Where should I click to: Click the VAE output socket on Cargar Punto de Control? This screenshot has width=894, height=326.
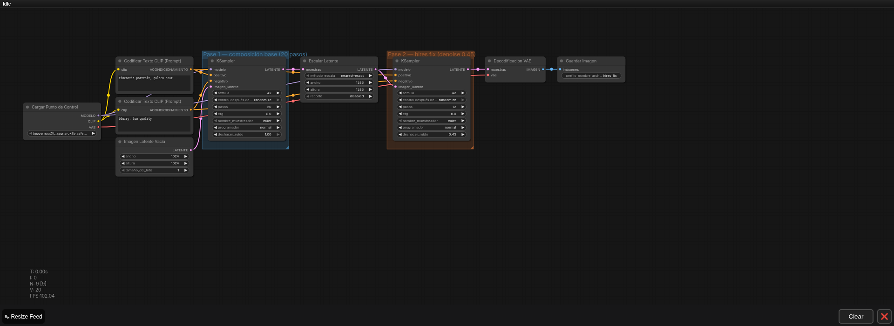(x=98, y=127)
